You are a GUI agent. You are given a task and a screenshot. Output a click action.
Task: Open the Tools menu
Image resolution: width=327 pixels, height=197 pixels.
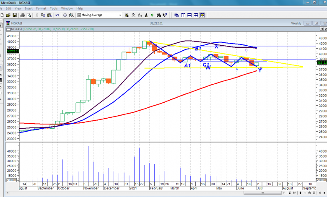pos(54,8)
